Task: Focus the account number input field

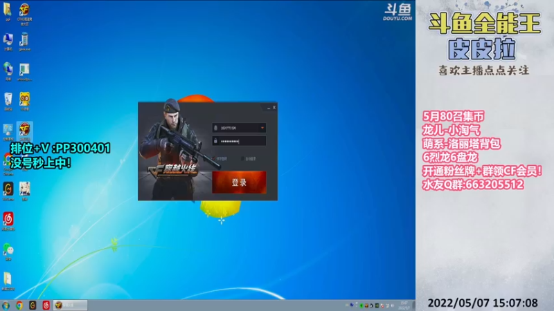Action: tap(239, 128)
